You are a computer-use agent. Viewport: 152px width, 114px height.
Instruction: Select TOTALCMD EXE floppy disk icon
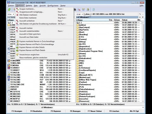9,77
